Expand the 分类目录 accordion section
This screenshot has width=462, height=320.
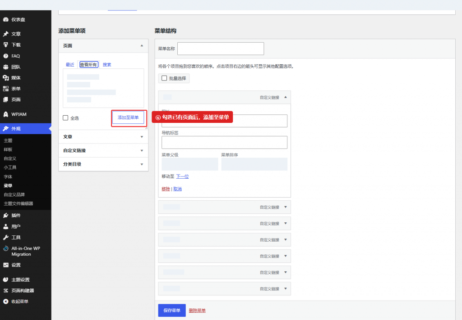(103, 164)
